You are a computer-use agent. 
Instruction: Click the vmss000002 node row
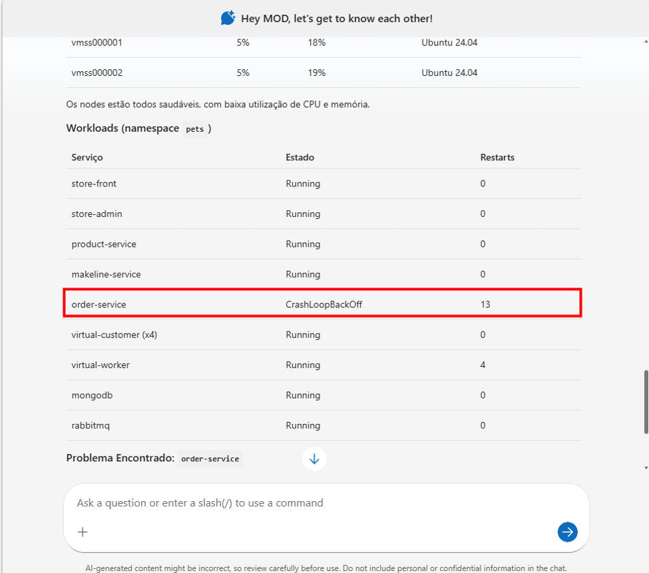pos(324,73)
